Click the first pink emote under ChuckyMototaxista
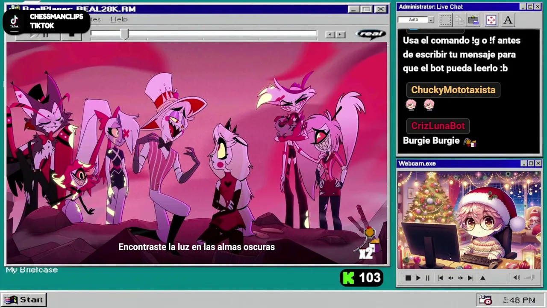Screen dimensions: 547x308 click(411, 104)
